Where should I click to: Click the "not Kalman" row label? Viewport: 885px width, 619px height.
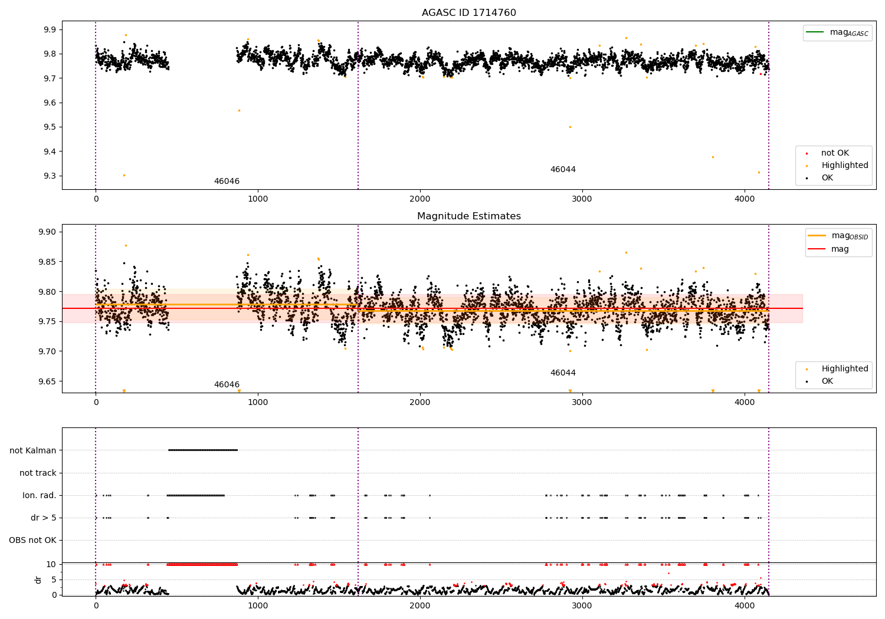click(x=33, y=450)
